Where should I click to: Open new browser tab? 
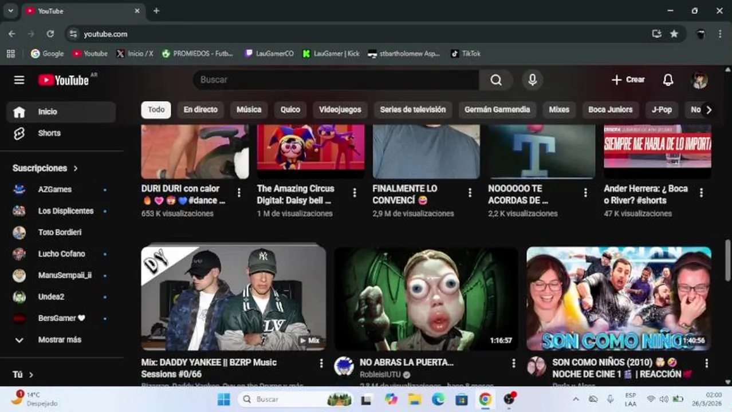pos(156,11)
